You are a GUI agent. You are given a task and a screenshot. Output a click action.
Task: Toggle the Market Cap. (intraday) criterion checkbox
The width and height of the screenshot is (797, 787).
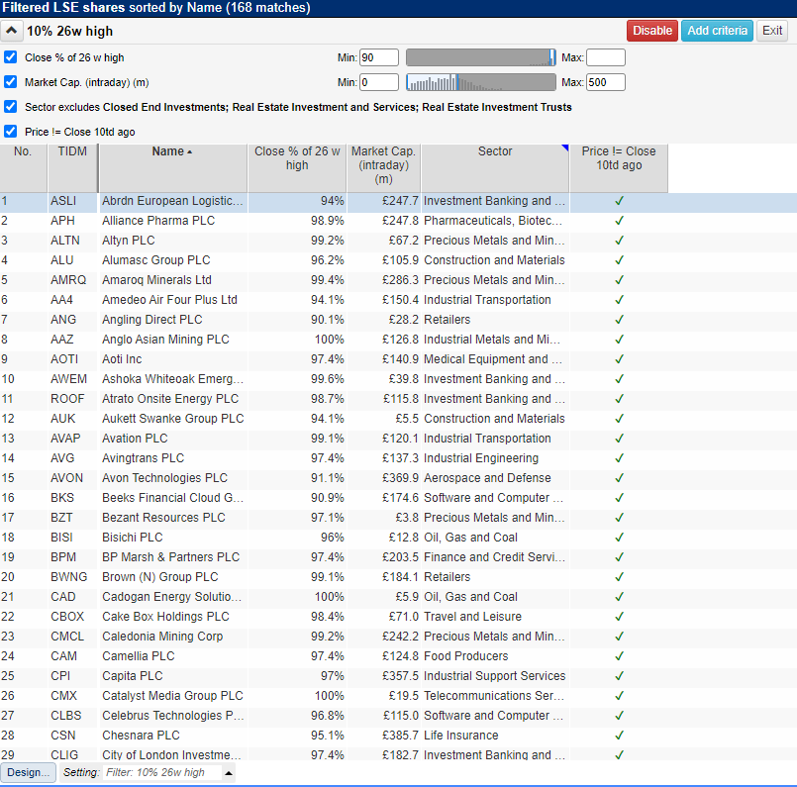pos(11,82)
